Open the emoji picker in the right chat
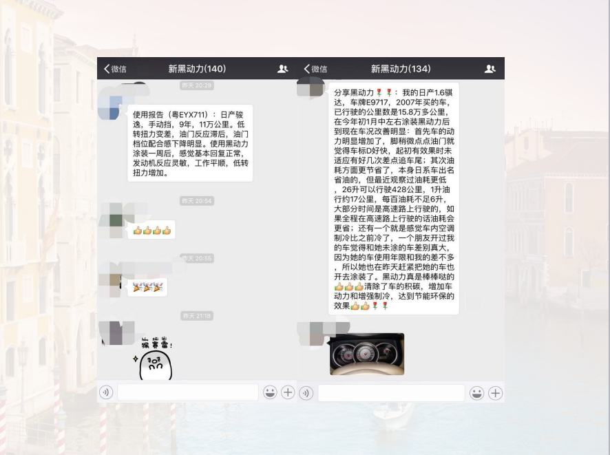Image resolution: width=610 pixels, height=455 pixels. [x=476, y=393]
